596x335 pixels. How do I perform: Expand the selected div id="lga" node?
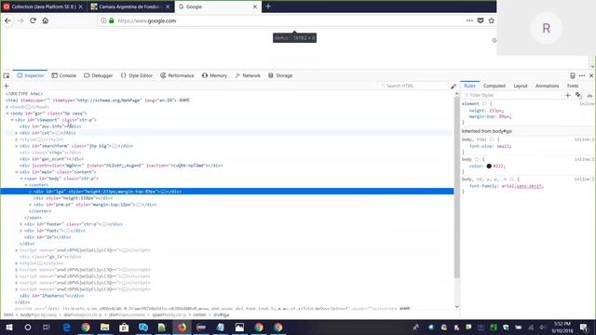click(x=31, y=192)
